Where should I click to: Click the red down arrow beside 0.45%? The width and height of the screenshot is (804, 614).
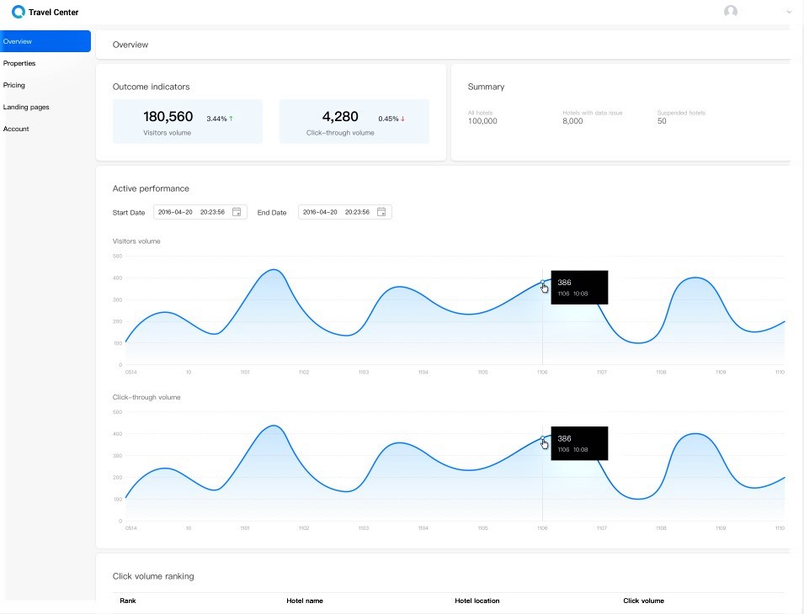402,119
